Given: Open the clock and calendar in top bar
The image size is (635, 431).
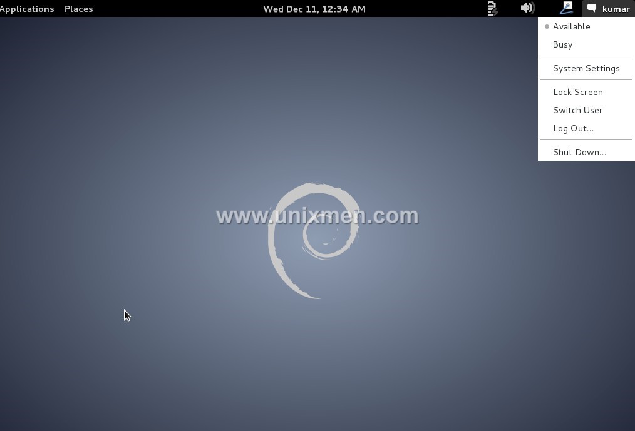Looking at the screenshot, I should (314, 9).
